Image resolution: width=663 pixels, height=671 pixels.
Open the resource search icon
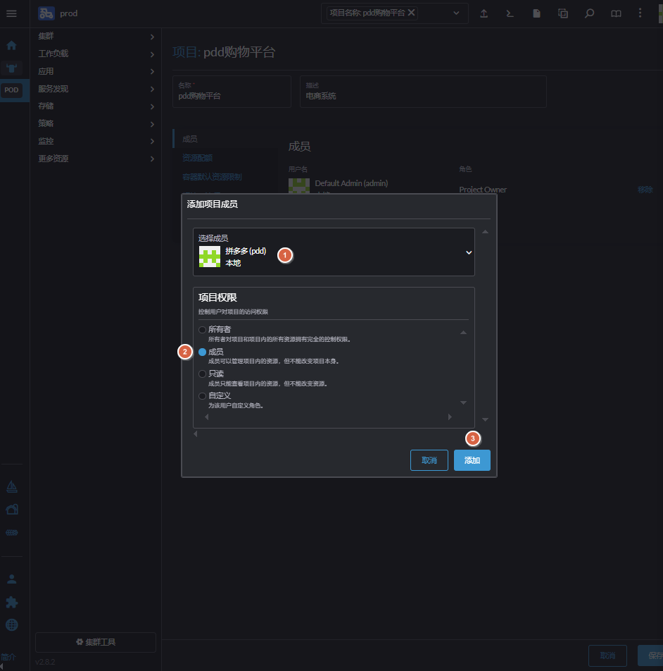(590, 13)
